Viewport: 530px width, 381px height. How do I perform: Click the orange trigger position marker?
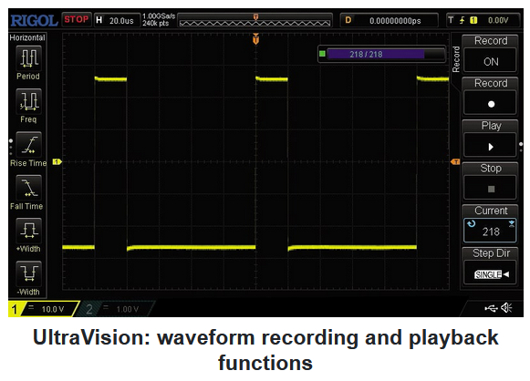(x=255, y=39)
